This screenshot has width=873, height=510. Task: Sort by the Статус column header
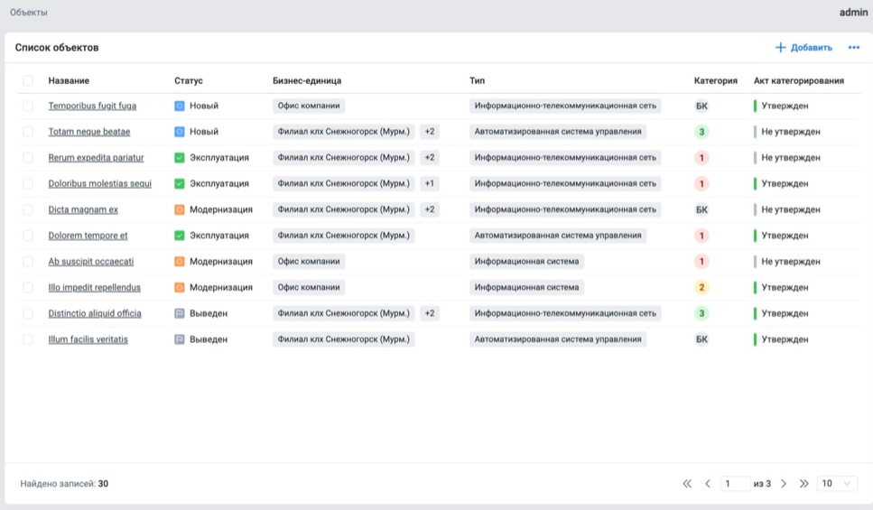[189, 80]
